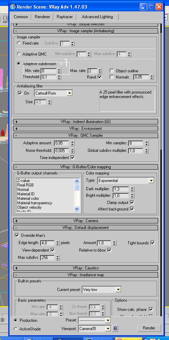
Task: Click the G-Buffer list scroll up arrow
Action: (77, 181)
